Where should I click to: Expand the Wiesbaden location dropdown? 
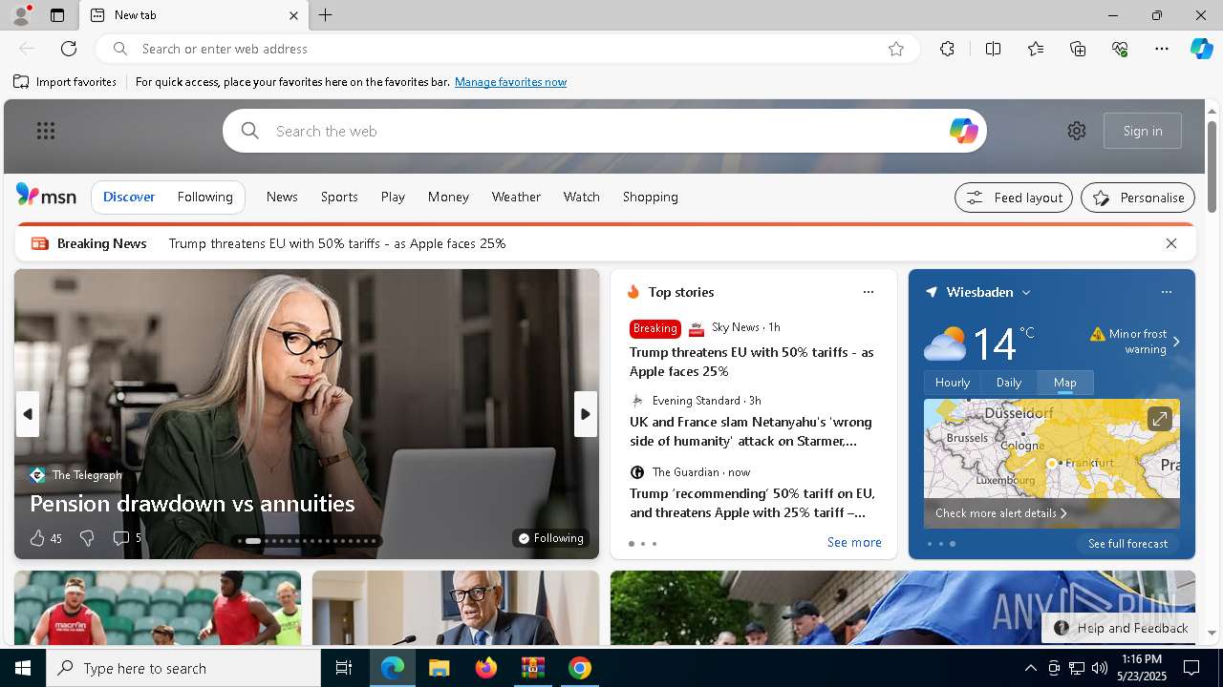tap(1026, 293)
